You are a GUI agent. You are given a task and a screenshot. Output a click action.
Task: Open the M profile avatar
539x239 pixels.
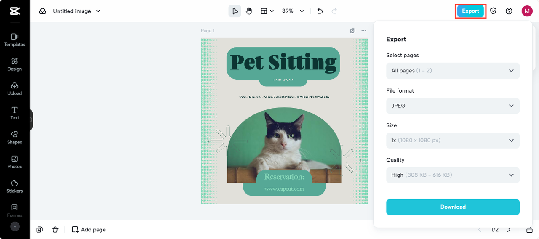527,11
